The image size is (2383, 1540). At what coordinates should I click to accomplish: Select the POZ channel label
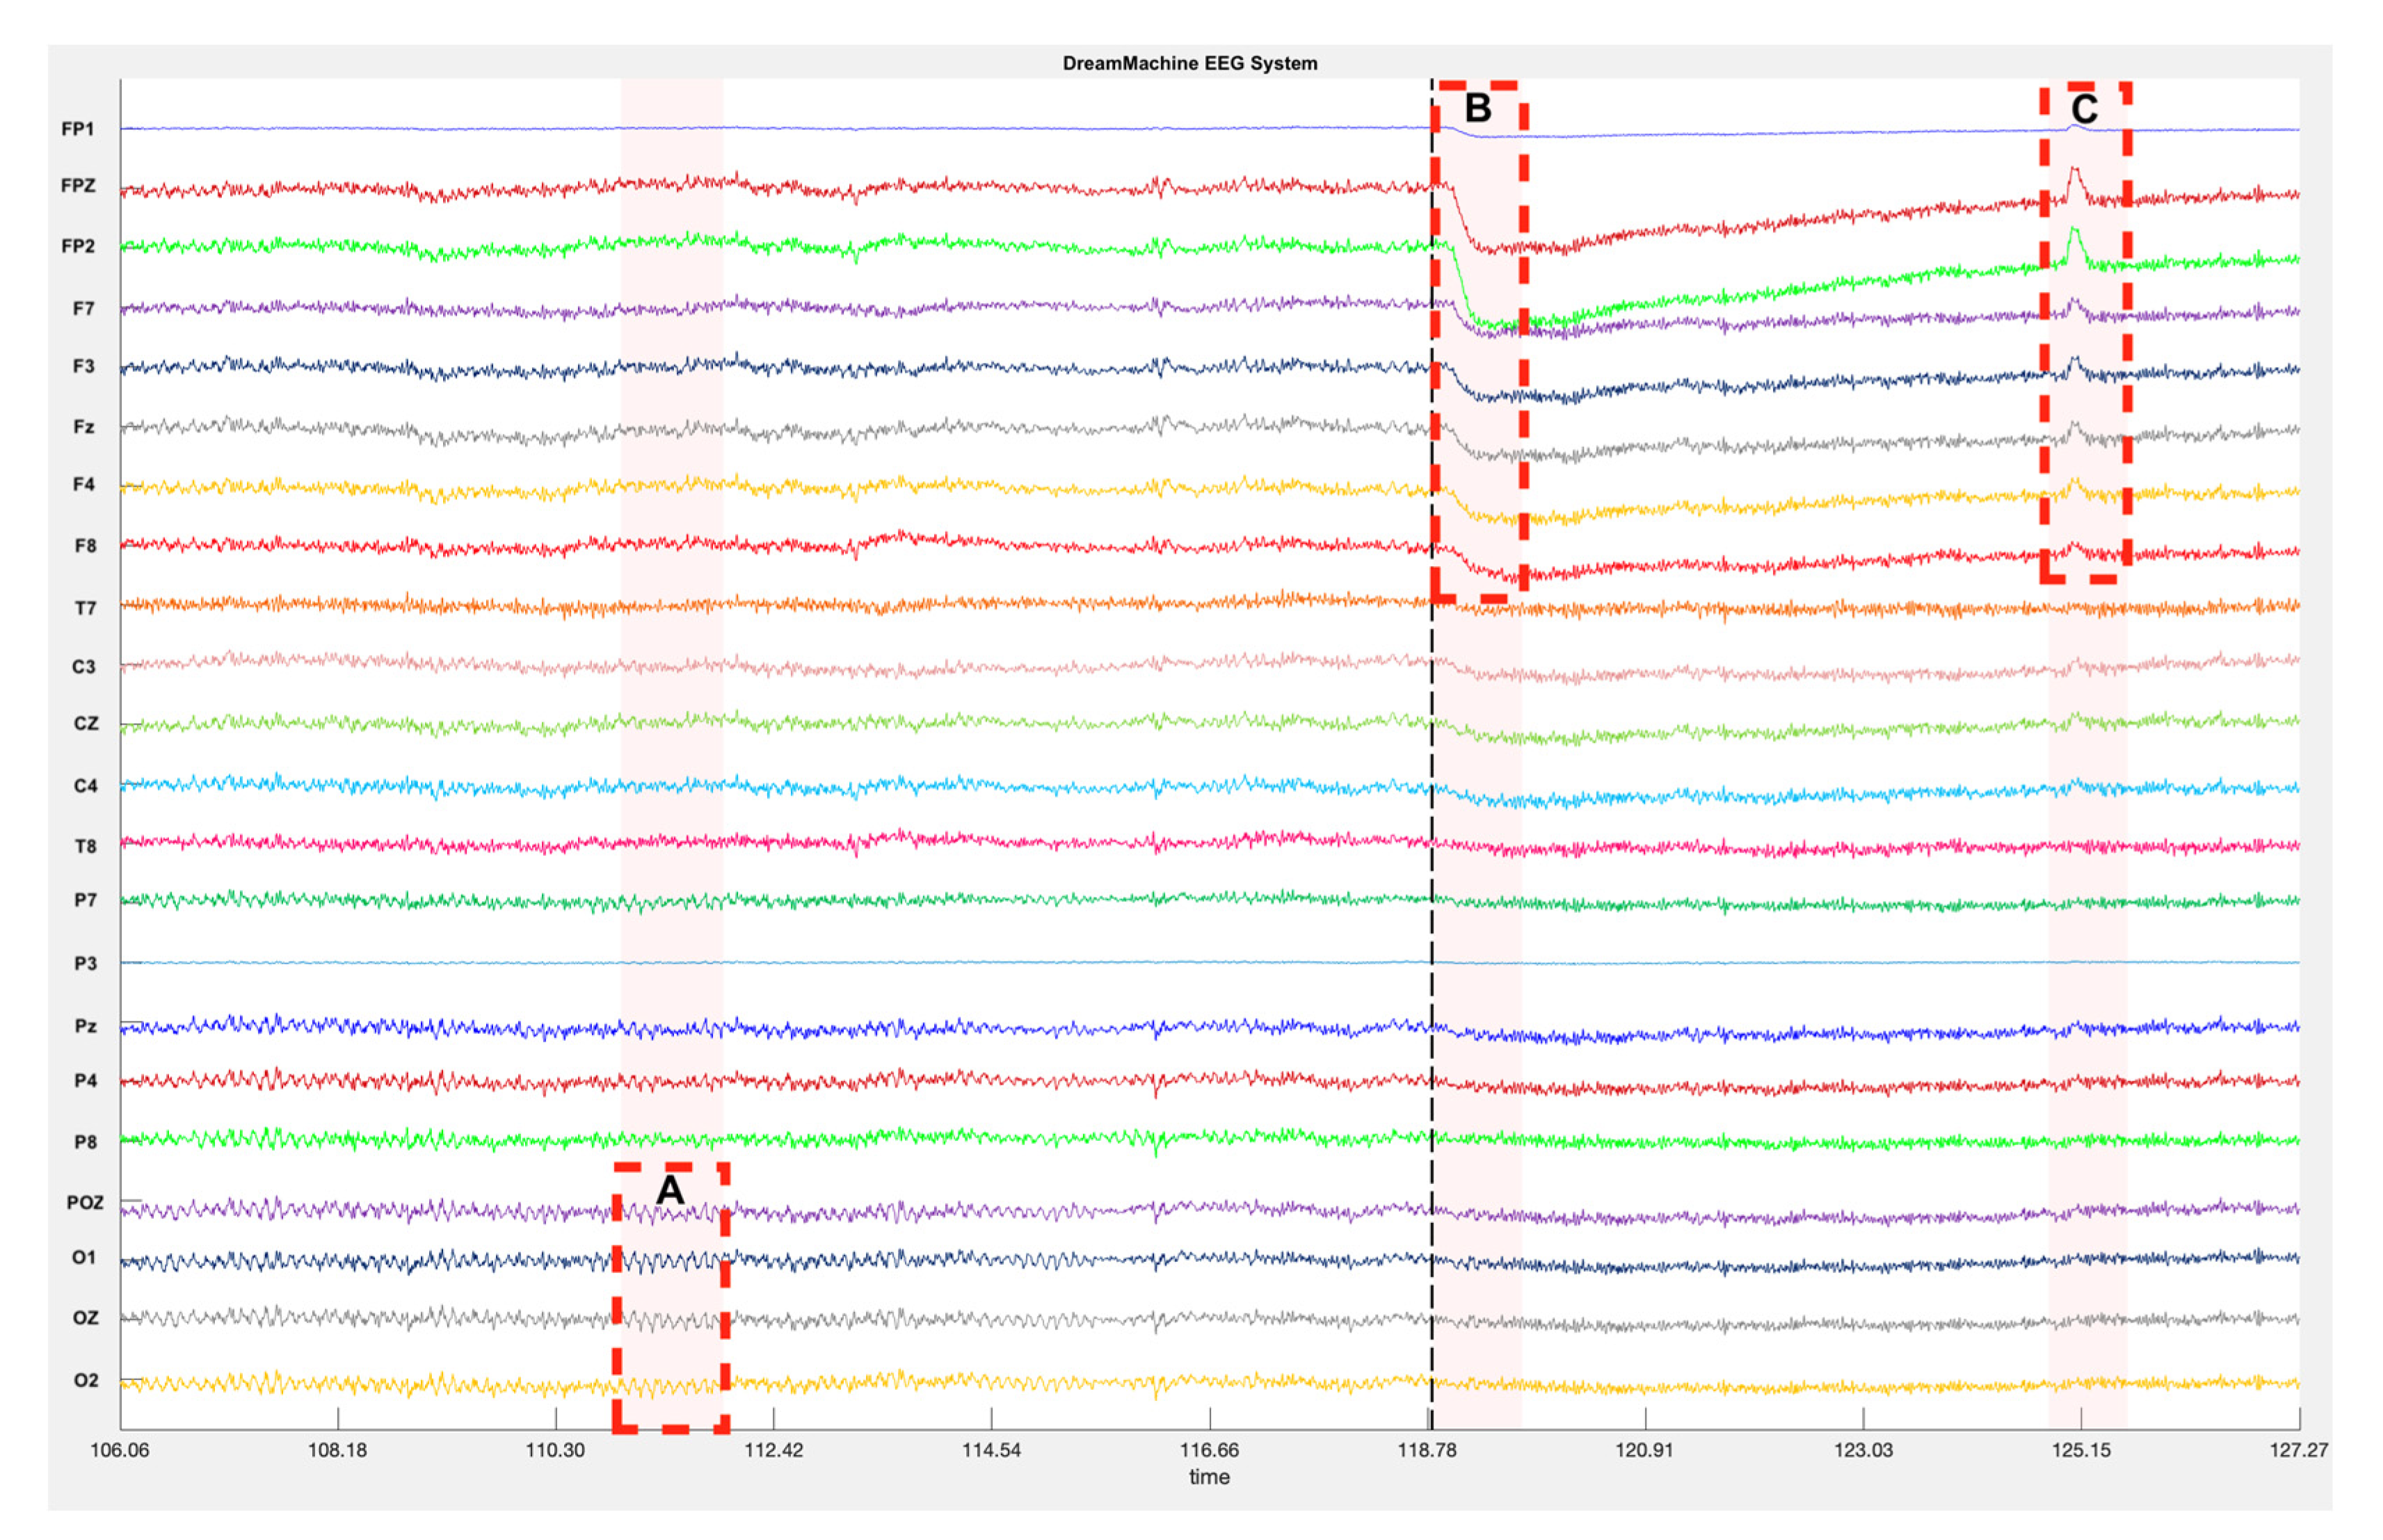coord(84,1202)
